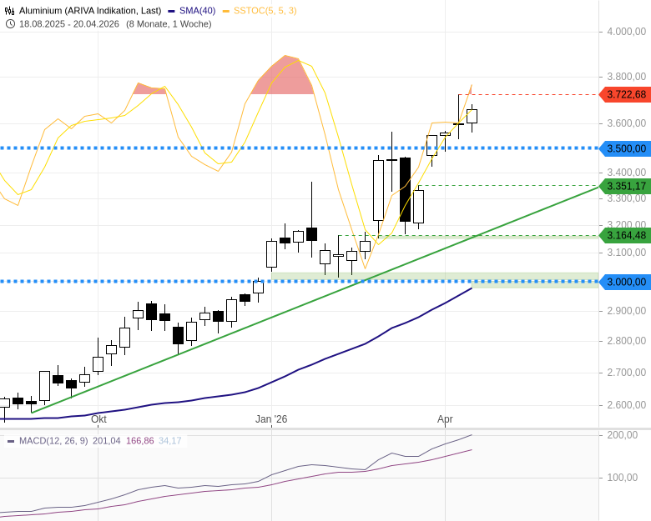Click the Apr label on time axis
The height and width of the screenshot is (521, 651).
tap(445, 419)
